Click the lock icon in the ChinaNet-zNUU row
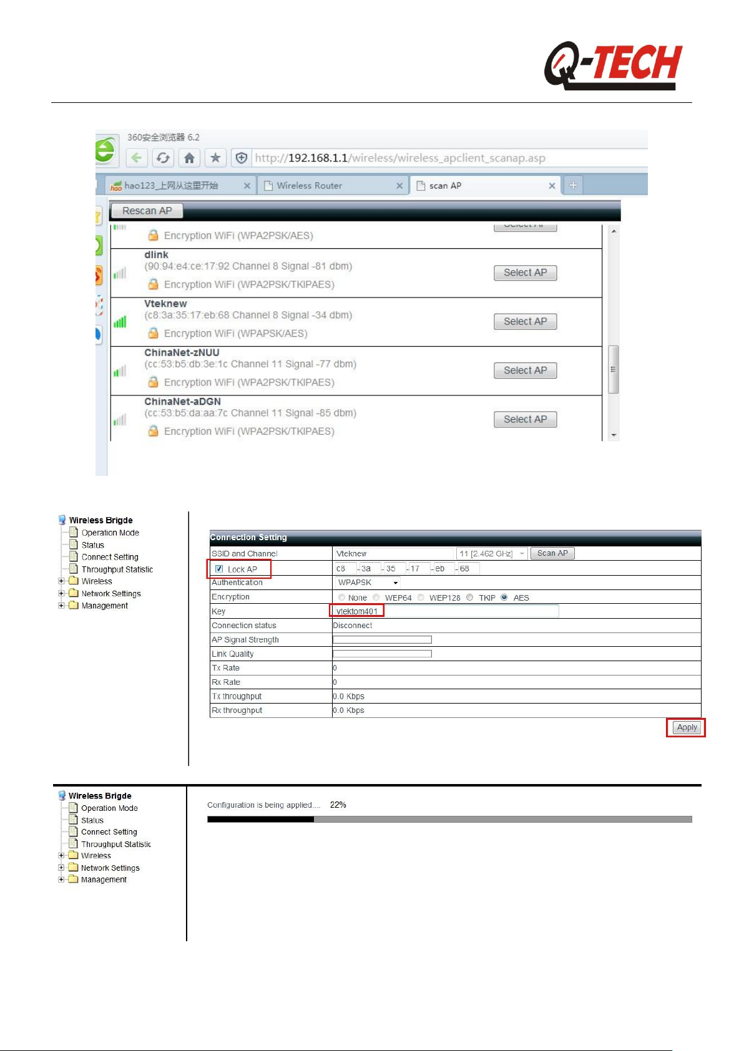The image size is (744, 1051). tap(153, 382)
